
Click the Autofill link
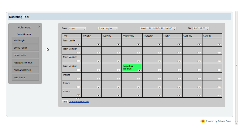pos(86,102)
